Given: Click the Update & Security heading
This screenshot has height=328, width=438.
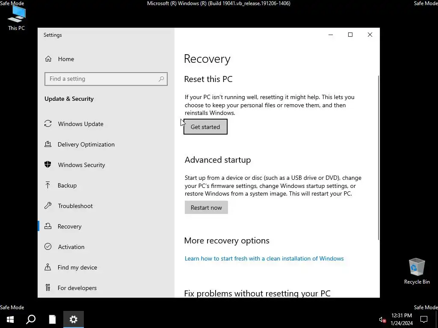Looking at the screenshot, I should pos(69,99).
